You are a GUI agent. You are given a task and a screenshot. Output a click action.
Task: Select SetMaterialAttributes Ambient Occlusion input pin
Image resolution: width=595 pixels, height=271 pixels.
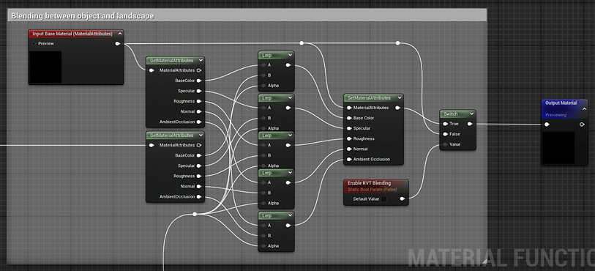coord(349,159)
